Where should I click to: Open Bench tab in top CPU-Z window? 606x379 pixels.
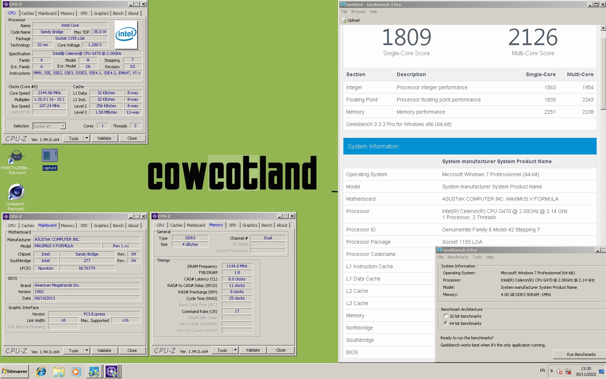tap(118, 13)
